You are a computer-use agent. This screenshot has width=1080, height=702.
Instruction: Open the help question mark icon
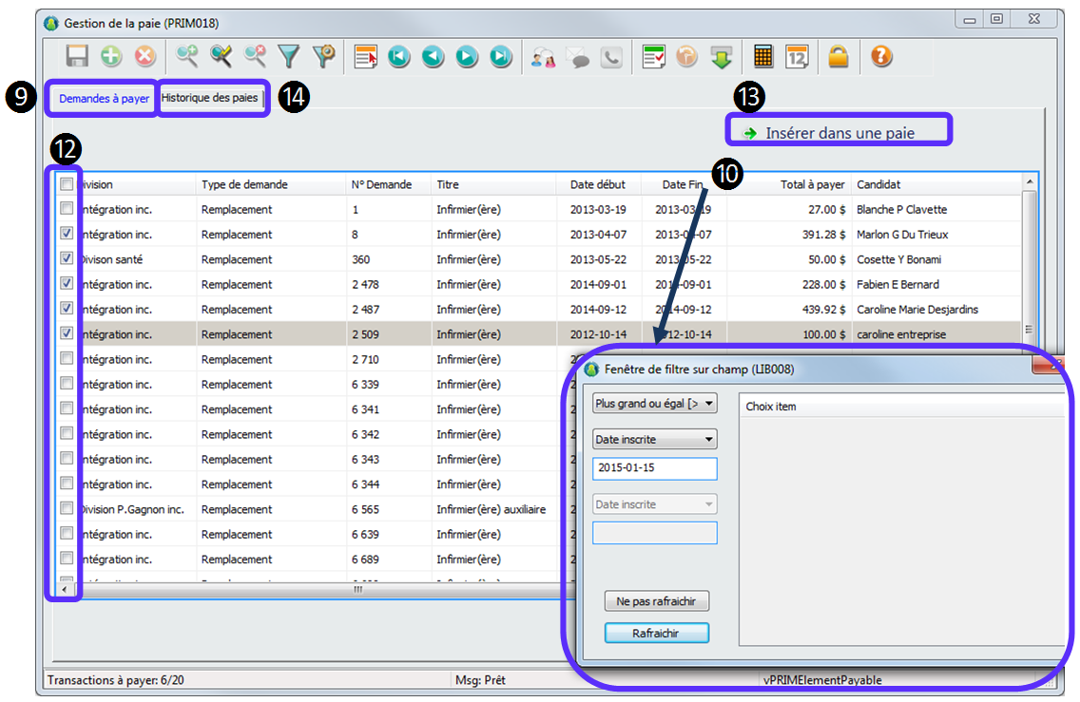pos(881,57)
